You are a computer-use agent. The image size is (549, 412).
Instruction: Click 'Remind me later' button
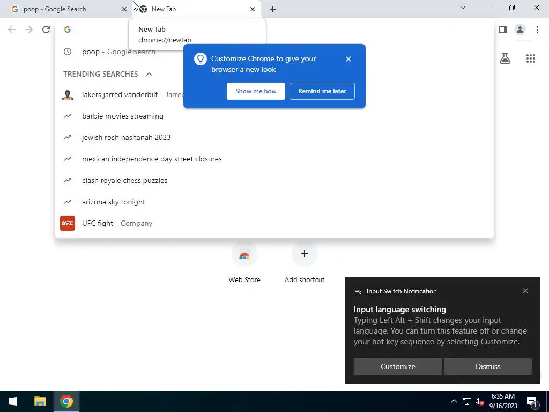tap(322, 91)
